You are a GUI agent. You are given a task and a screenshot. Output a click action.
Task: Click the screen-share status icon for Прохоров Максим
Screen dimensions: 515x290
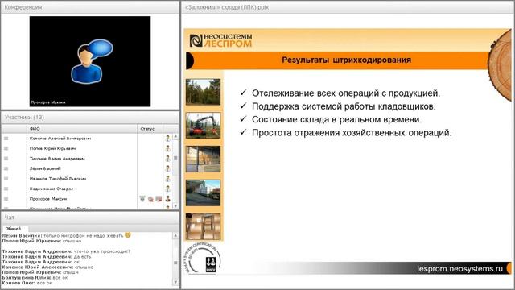(159, 199)
